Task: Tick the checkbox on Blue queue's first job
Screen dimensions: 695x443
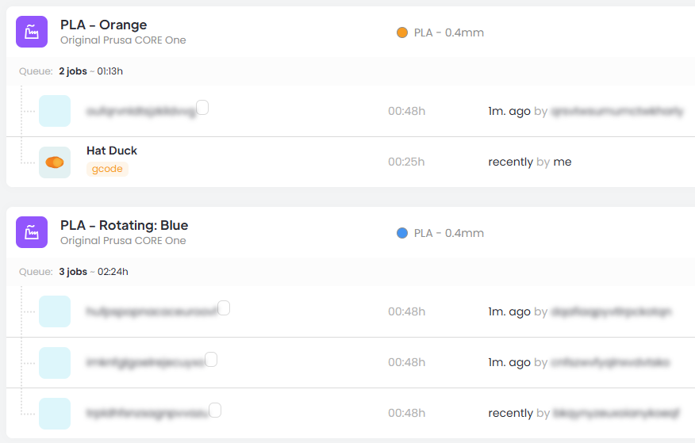Action: (224, 307)
